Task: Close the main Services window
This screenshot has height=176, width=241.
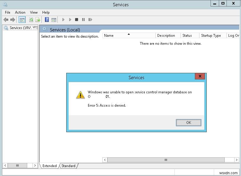Action: click(x=233, y=4)
